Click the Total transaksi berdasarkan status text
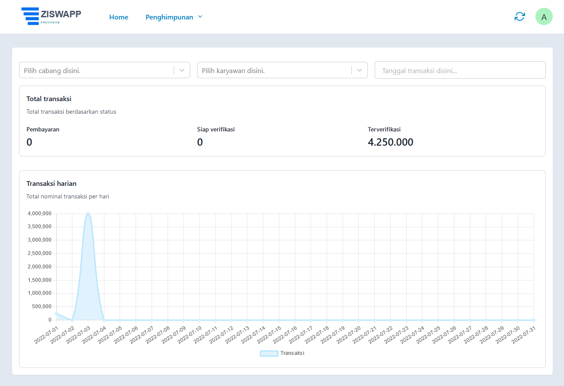The height and width of the screenshot is (386, 564). pos(71,112)
